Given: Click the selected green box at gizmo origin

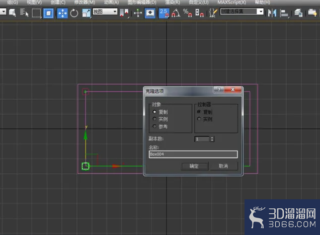Looking at the screenshot, I should coord(86,166).
